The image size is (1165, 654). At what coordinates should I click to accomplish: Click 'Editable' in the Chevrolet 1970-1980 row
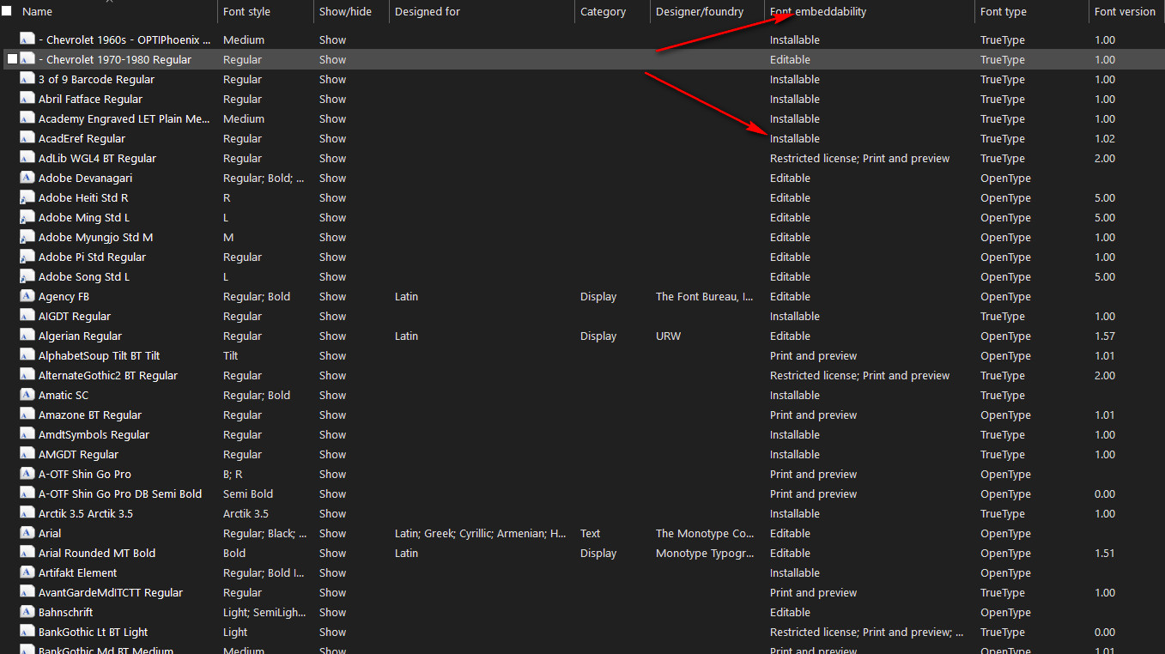click(790, 59)
